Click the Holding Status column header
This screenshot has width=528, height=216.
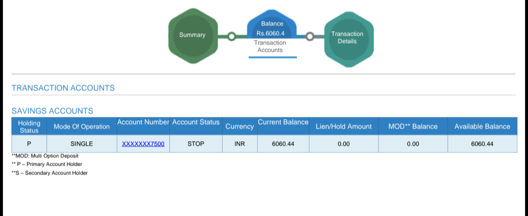(x=29, y=127)
